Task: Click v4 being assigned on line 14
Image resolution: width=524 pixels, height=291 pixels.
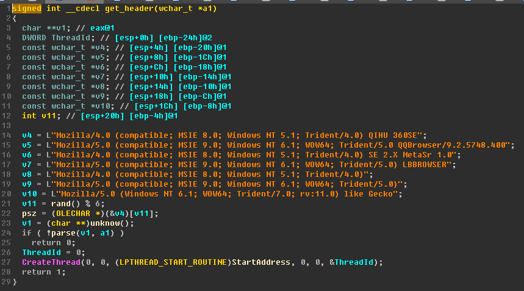Action: point(27,135)
